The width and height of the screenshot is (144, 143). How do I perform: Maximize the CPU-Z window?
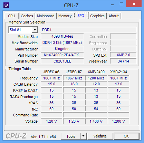click(122, 4)
